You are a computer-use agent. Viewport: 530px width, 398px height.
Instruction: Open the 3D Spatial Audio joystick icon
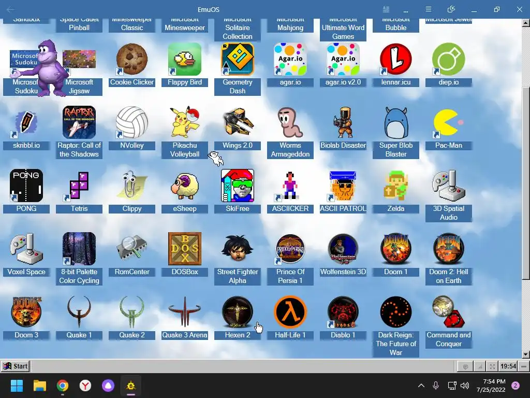point(448,186)
